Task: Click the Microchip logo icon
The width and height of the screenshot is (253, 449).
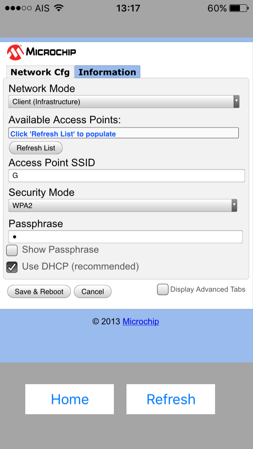Action: (15, 52)
